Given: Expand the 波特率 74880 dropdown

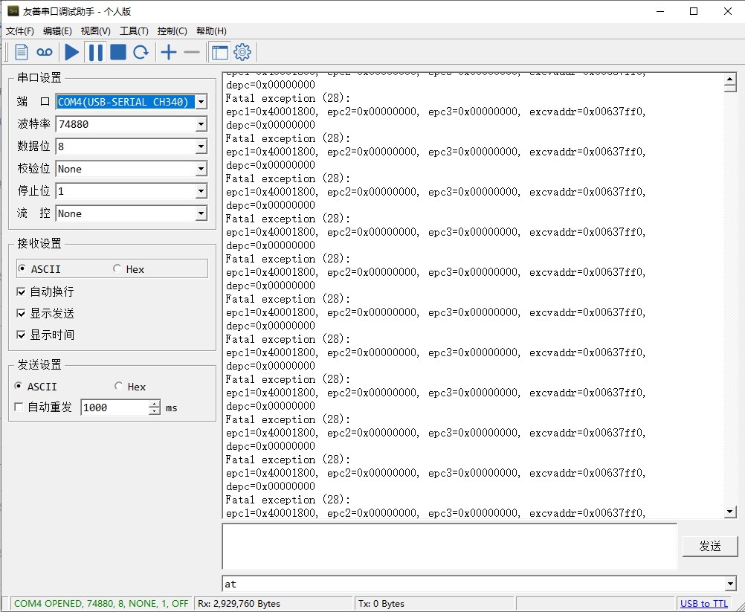Looking at the screenshot, I should point(201,124).
